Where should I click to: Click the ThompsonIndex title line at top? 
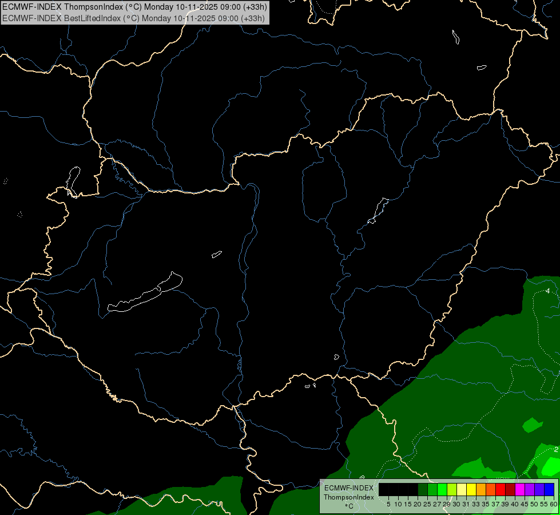click(134, 7)
